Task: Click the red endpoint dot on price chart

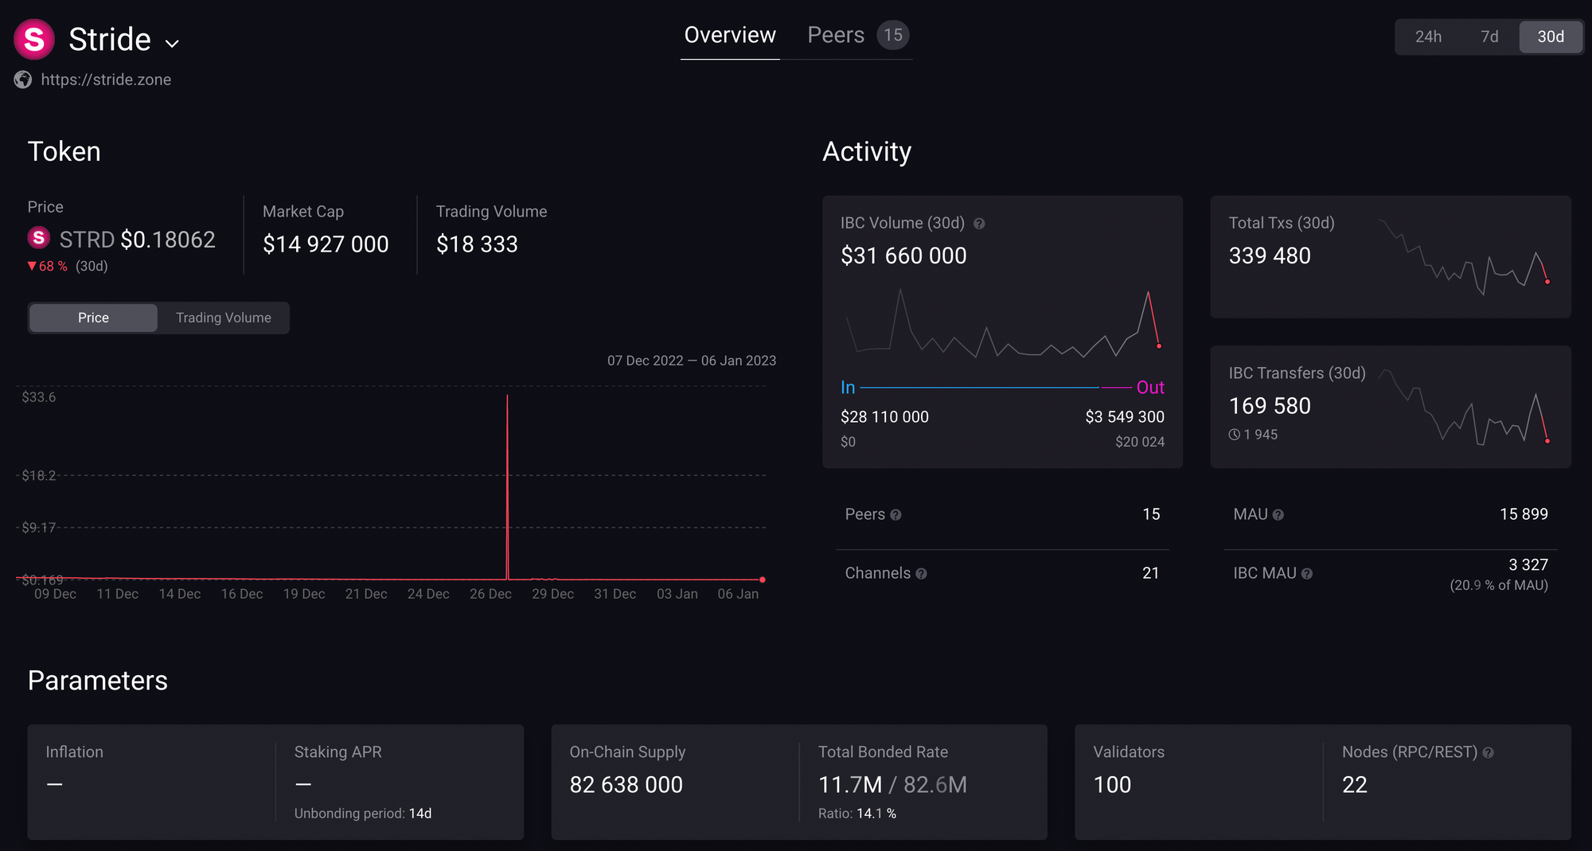Action: click(x=763, y=580)
